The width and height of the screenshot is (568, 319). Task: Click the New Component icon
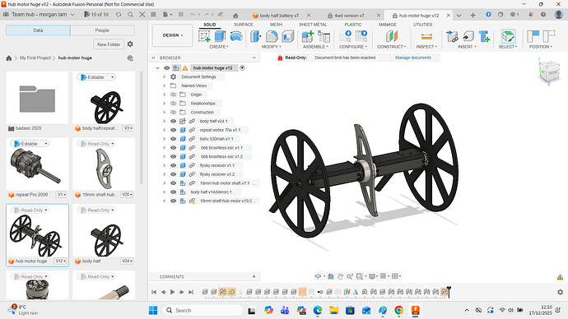click(x=308, y=36)
